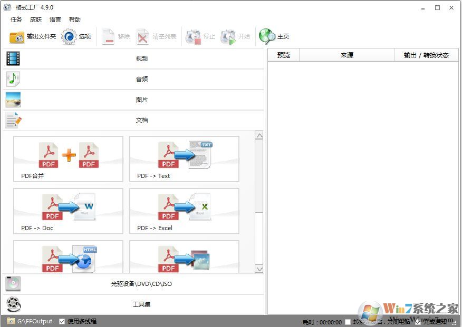Viewport: 462px width, 327px height.
Task: Click the music note audio icon
Action: point(13,79)
